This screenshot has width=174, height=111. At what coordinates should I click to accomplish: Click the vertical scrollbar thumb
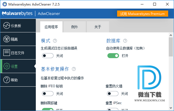point(171,47)
